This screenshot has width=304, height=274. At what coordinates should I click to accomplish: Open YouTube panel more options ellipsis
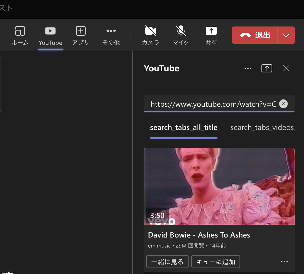tap(248, 68)
